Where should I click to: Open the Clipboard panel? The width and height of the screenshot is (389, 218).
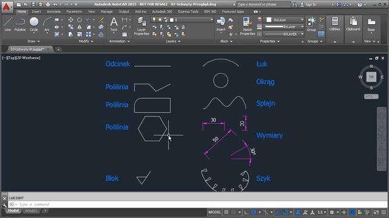[x=353, y=24]
